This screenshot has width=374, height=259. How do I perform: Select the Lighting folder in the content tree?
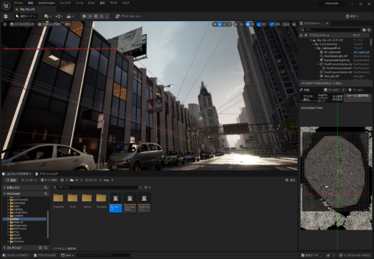tap(18, 209)
